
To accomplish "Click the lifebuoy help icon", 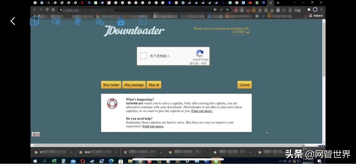I will tap(112, 103).
